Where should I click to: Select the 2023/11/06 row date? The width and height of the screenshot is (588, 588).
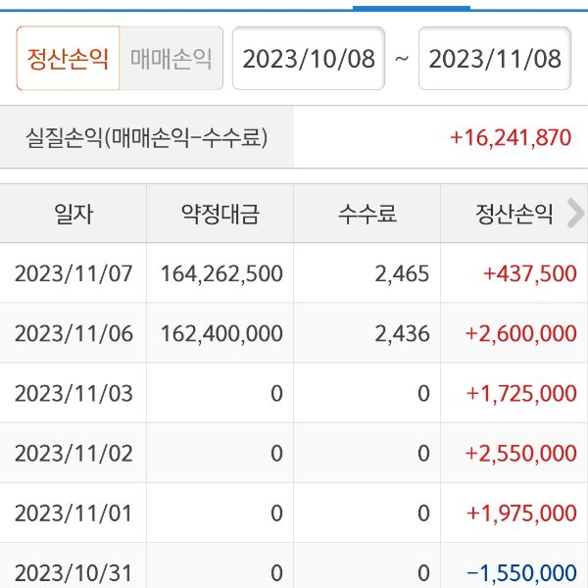click(73, 333)
